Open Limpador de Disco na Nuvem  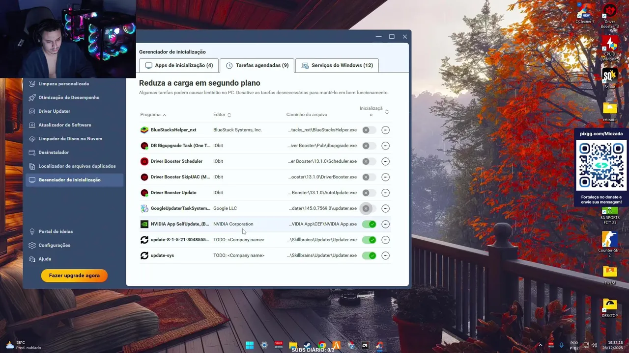click(x=74, y=139)
